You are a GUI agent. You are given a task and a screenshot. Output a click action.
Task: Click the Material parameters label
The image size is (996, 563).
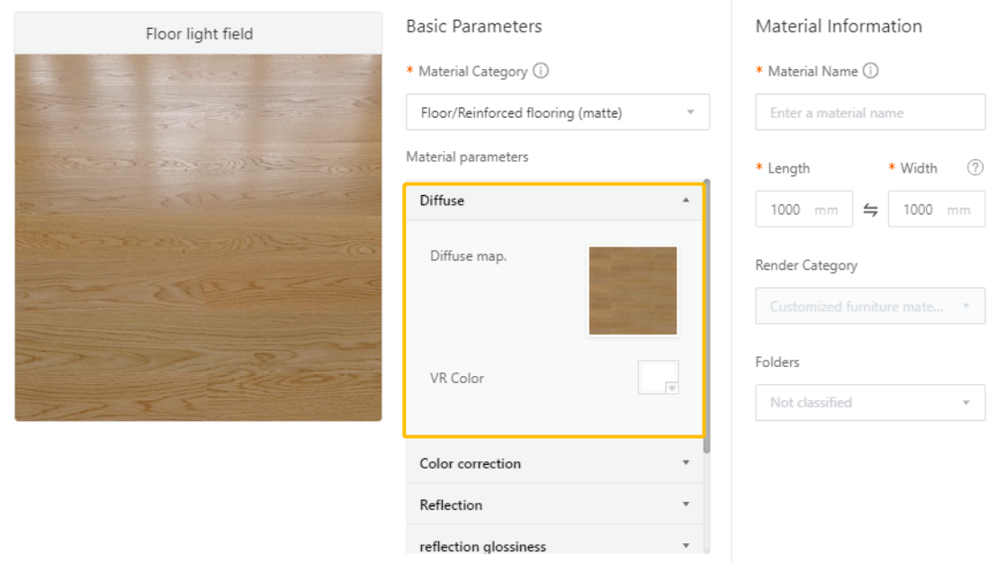coord(467,156)
